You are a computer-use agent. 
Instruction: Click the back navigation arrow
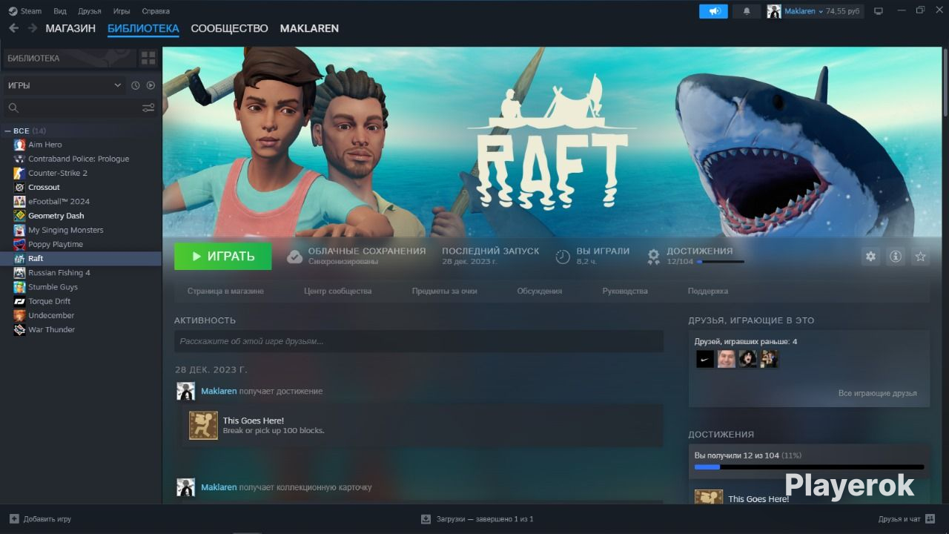pyautogui.click(x=13, y=28)
